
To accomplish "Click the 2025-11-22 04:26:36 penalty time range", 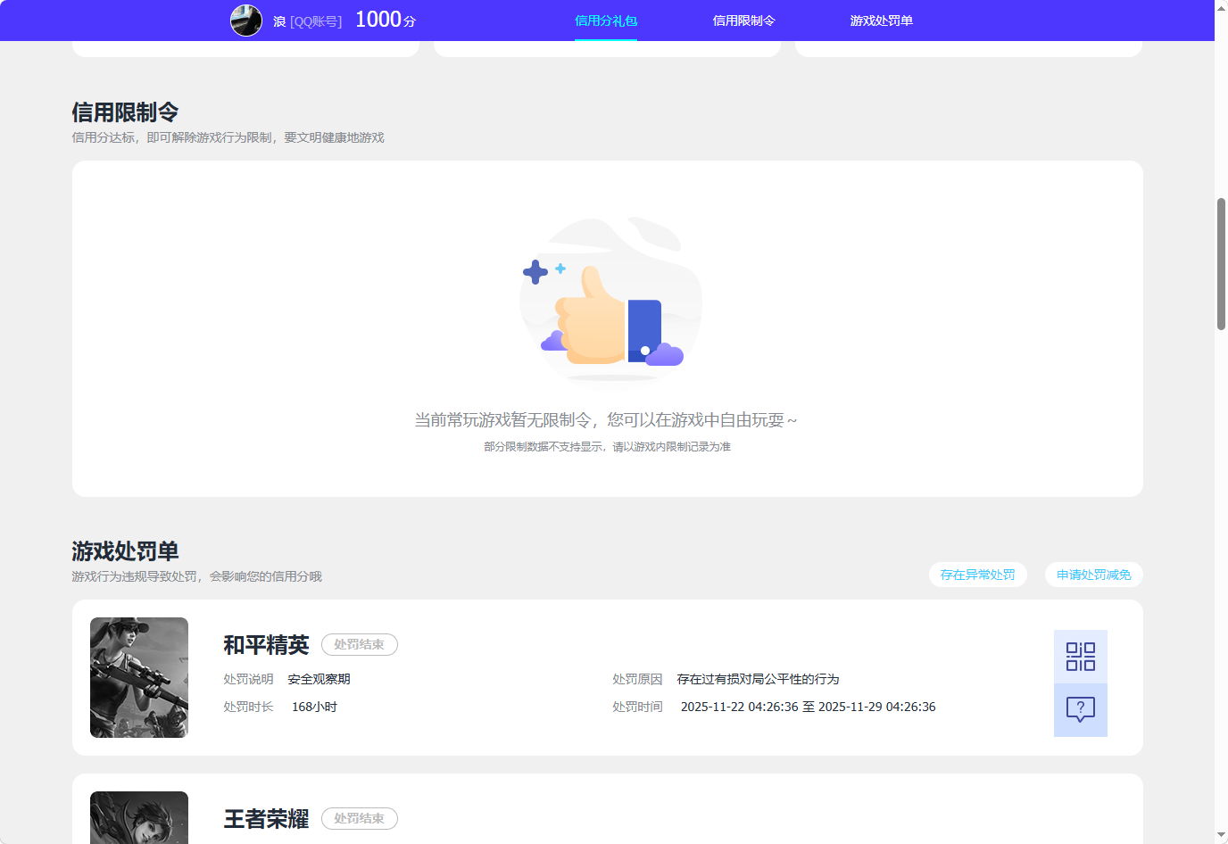I will (808, 707).
